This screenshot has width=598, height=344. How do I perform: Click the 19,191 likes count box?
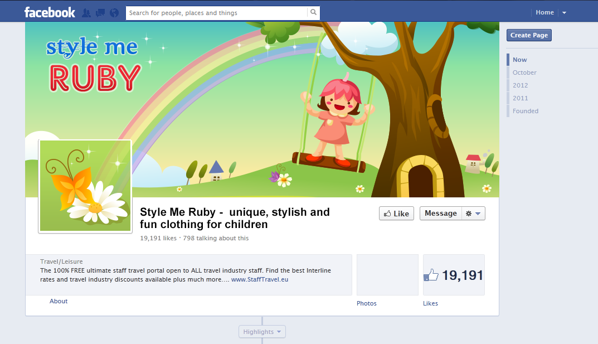(x=454, y=275)
